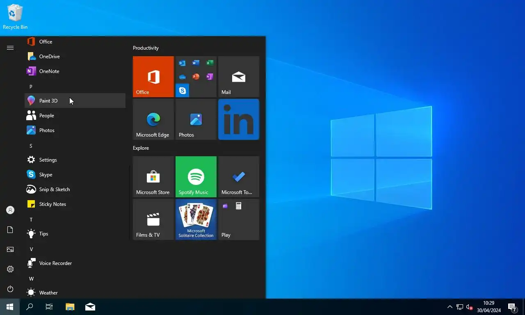Select the Explore group title
Image resolution: width=525 pixels, height=315 pixels.
pyautogui.click(x=141, y=148)
